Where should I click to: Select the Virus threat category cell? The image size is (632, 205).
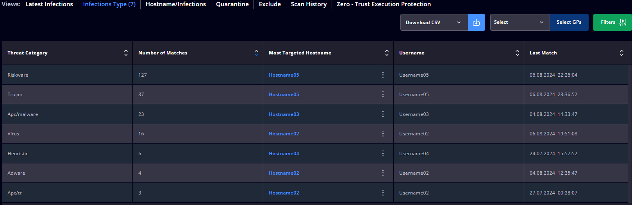67,134
